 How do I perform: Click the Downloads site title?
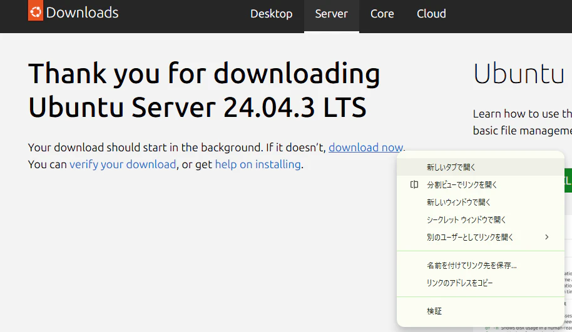tap(82, 13)
